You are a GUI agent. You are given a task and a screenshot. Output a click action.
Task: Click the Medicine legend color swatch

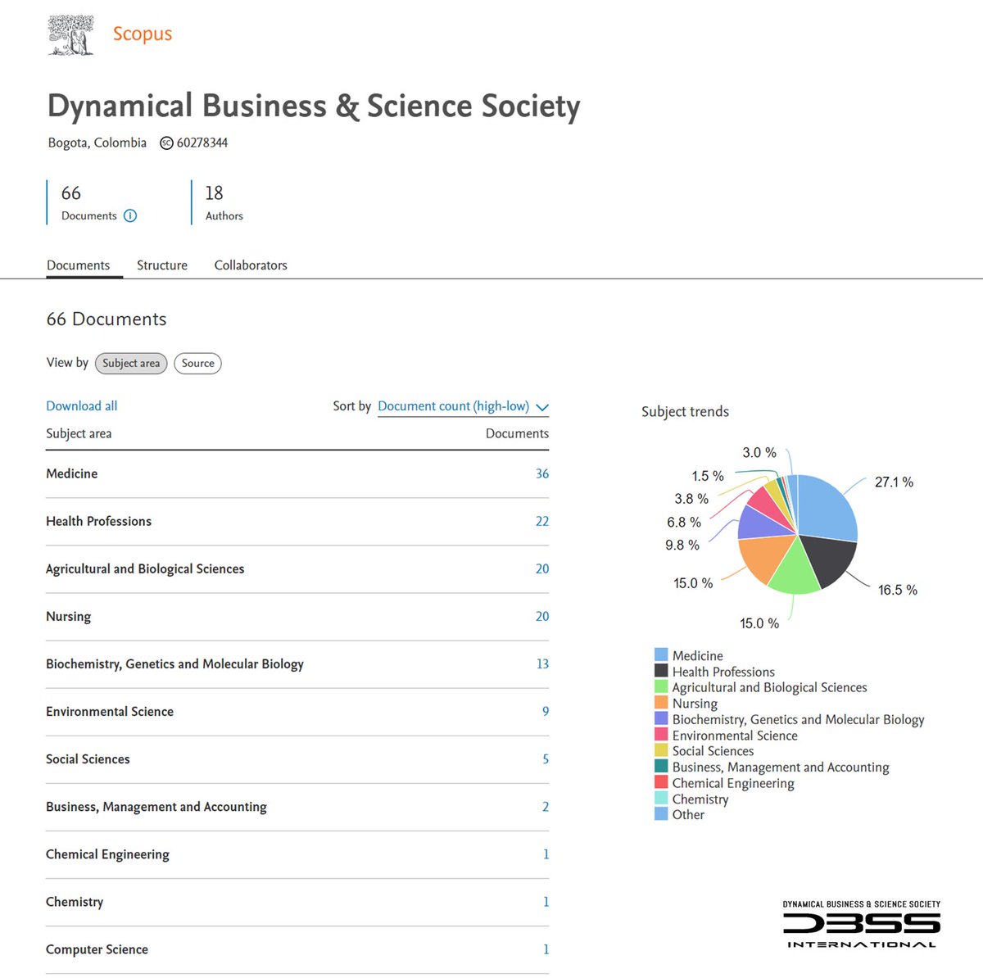coord(661,654)
